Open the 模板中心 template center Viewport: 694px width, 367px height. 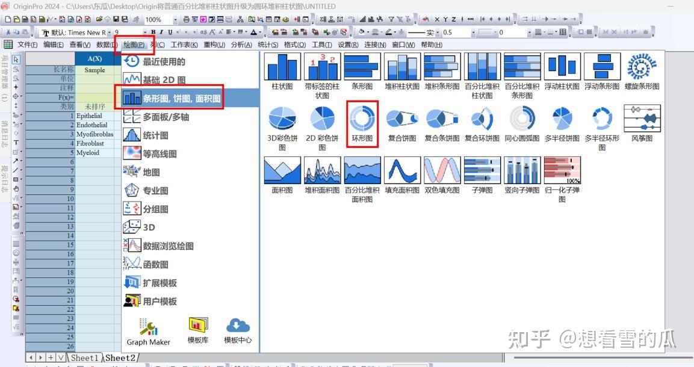coord(238,331)
